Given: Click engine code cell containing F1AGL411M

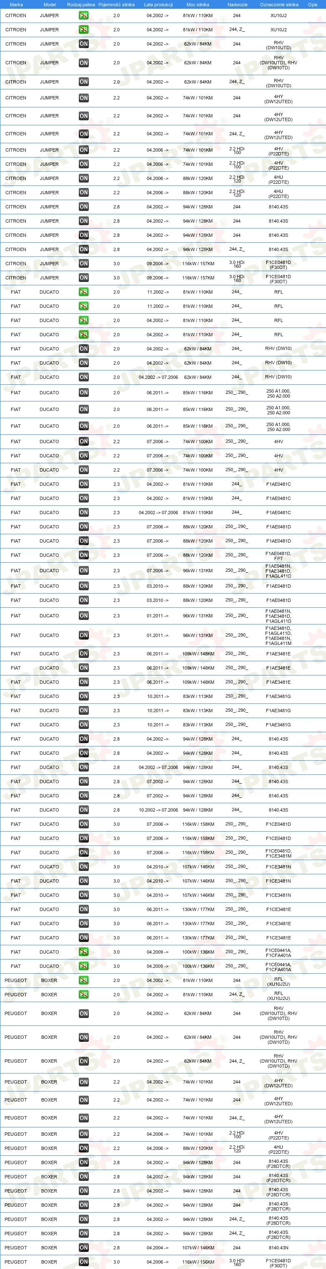Looking at the screenshot, I should 278,635.
